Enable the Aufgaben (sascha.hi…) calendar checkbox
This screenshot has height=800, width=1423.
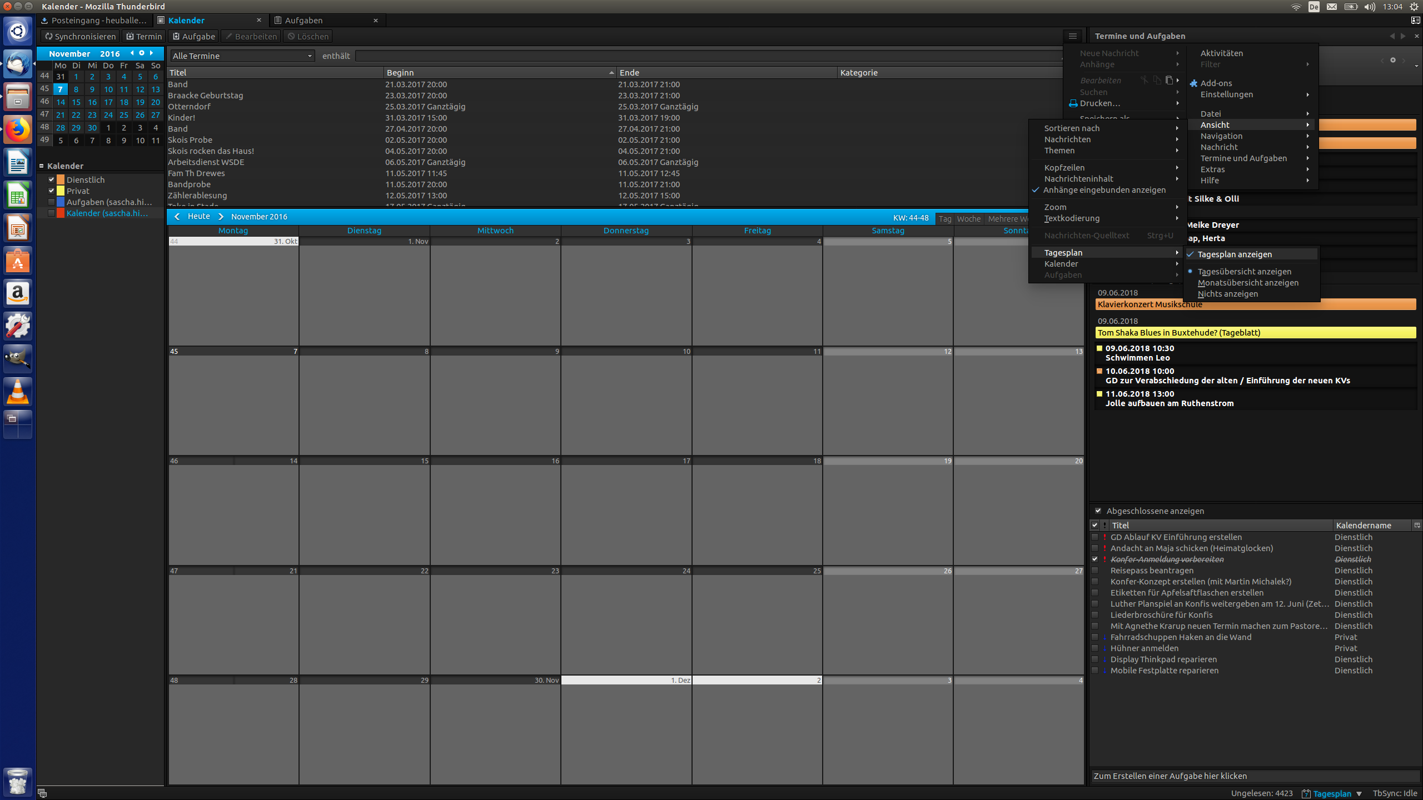pyautogui.click(x=52, y=202)
